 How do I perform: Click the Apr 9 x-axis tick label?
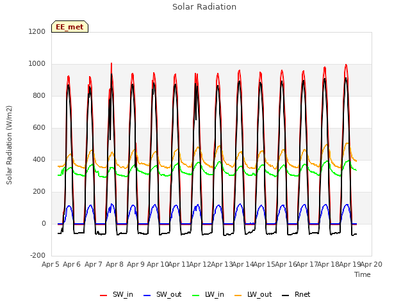click(x=136, y=264)
